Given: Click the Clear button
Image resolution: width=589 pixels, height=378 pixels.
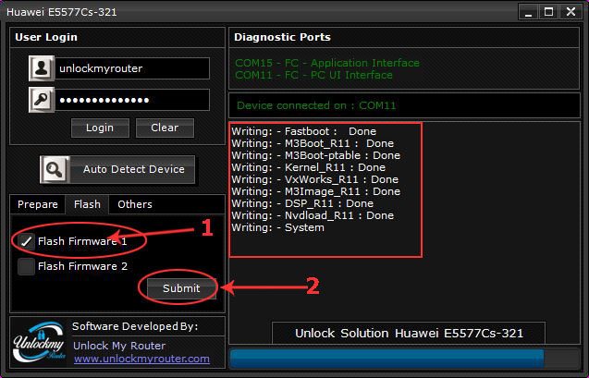Looking at the screenshot, I should 165,128.
